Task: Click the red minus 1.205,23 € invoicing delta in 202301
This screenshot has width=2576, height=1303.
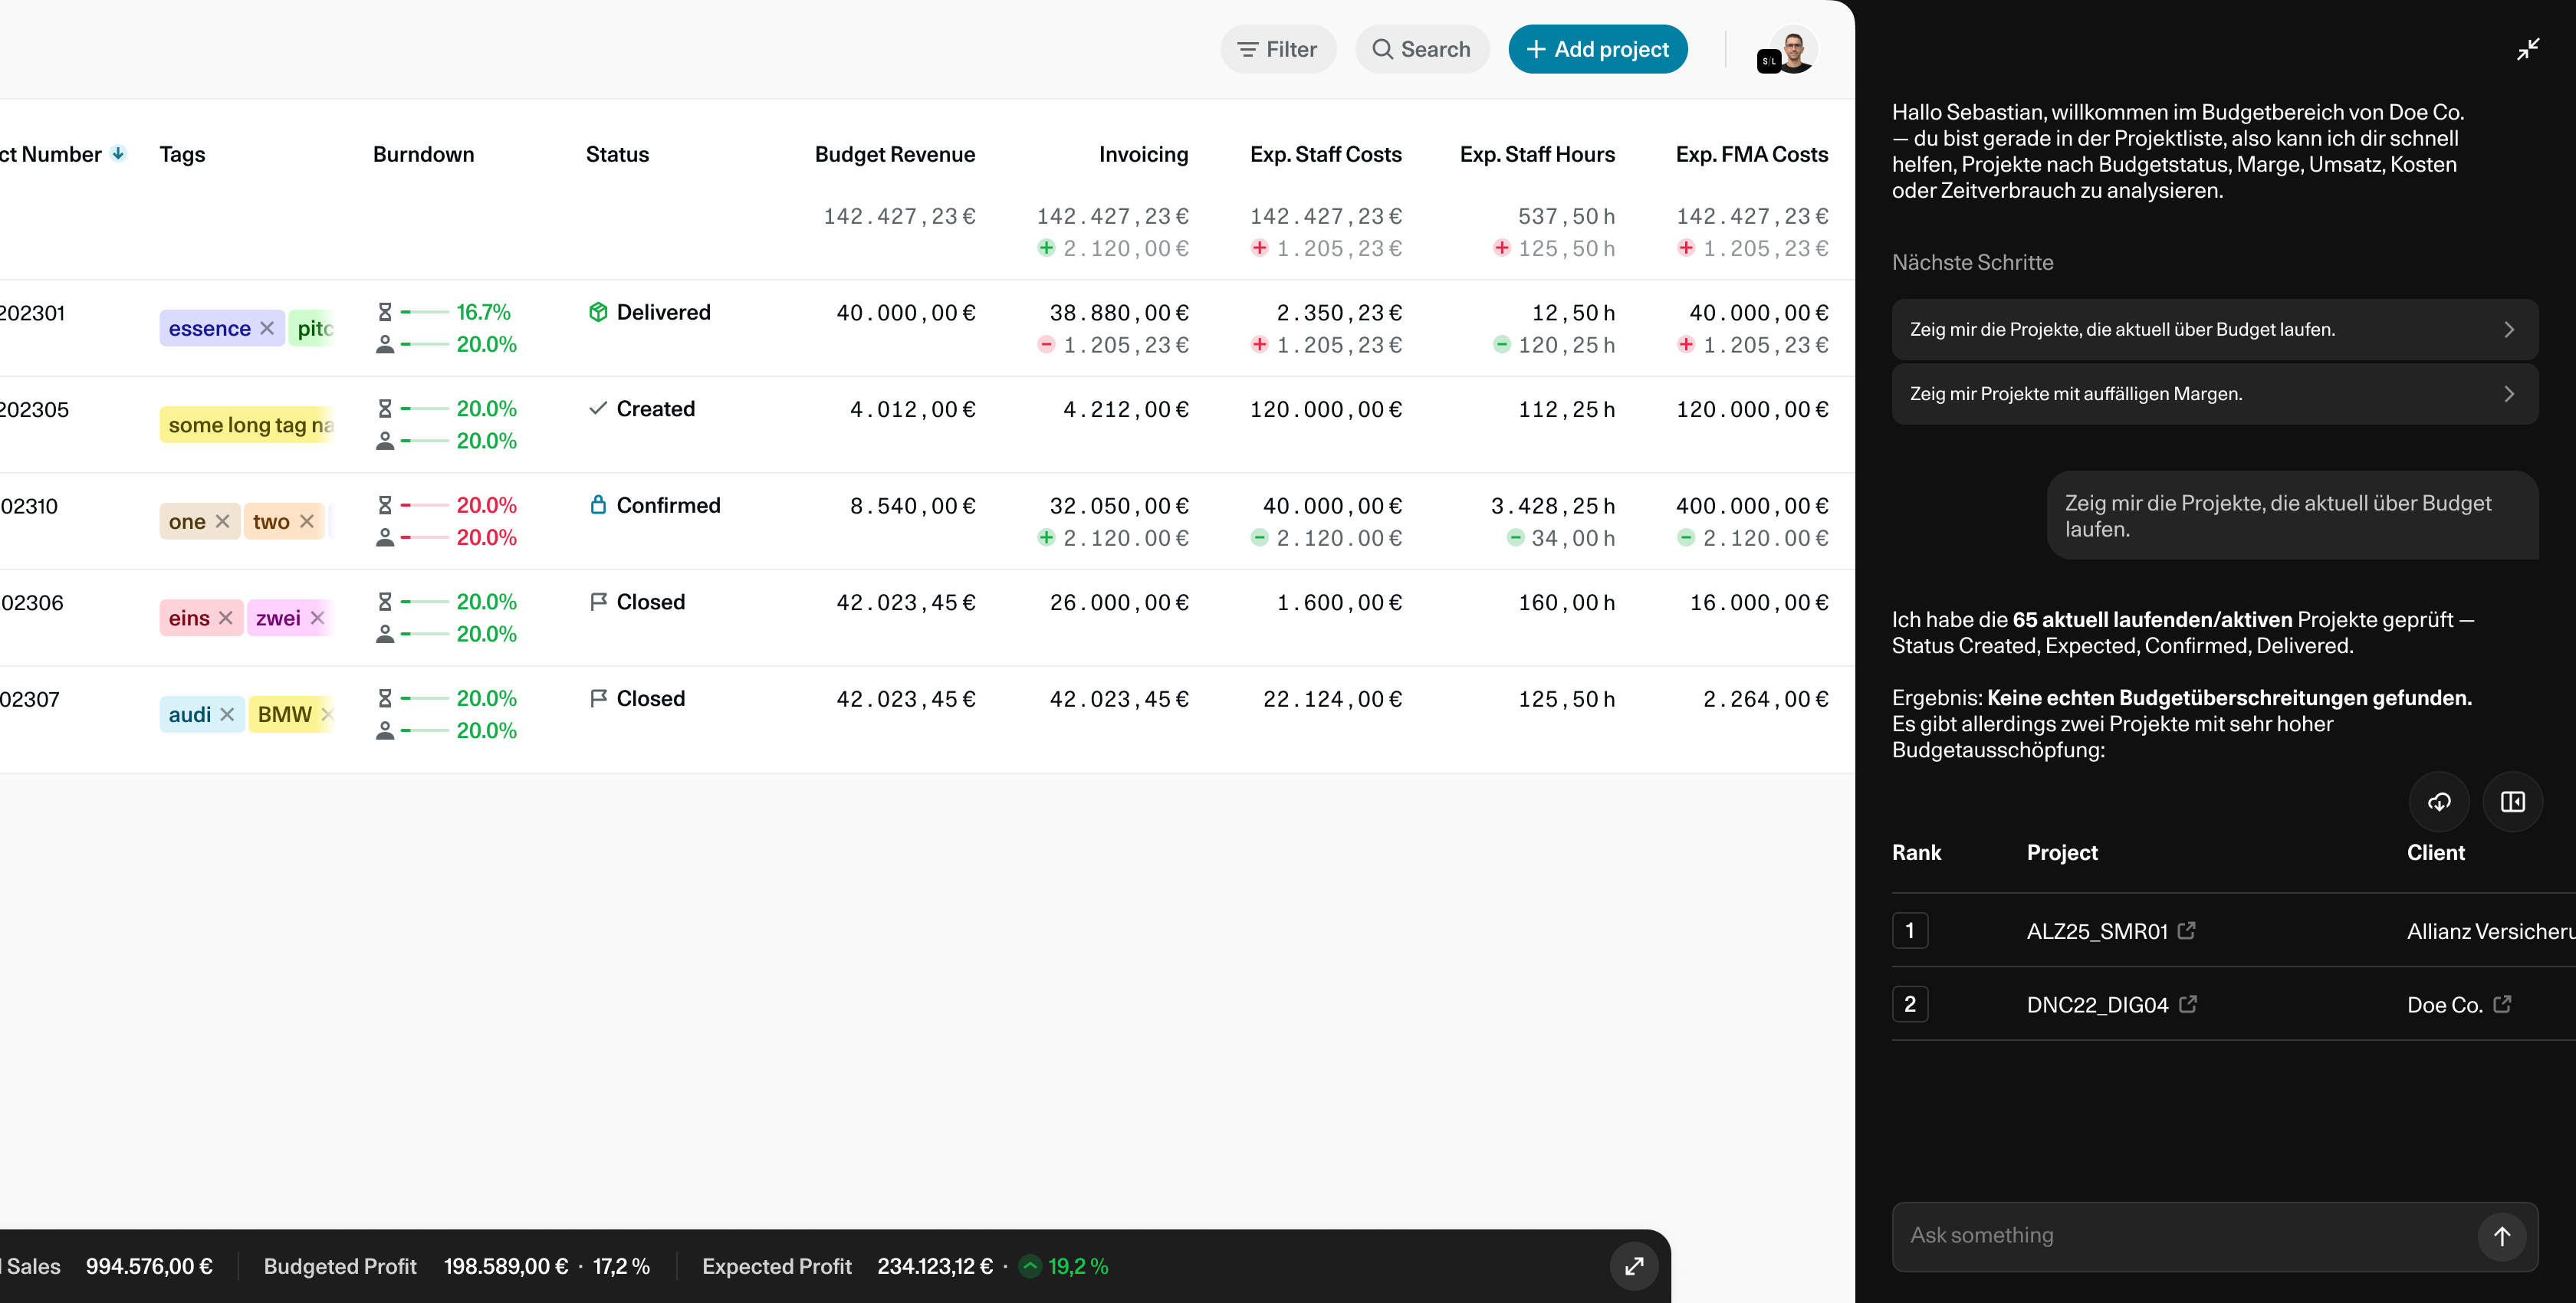Action: click(1112, 344)
